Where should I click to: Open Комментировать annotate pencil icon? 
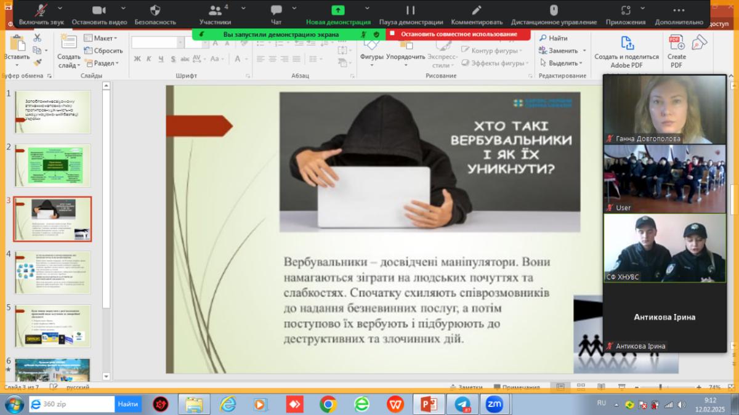coord(477,10)
